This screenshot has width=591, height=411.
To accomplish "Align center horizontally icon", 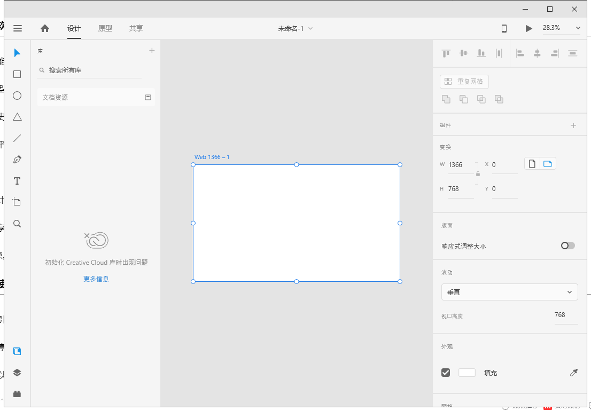I will click(x=537, y=53).
